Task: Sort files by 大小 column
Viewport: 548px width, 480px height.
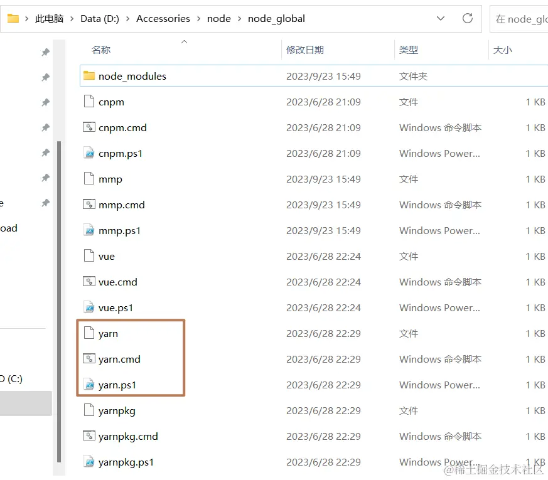Action: pyautogui.click(x=503, y=50)
